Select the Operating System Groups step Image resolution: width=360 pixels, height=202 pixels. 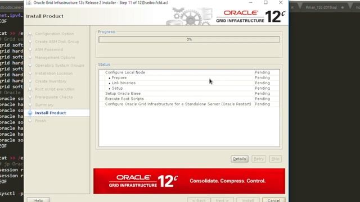(x=60, y=65)
